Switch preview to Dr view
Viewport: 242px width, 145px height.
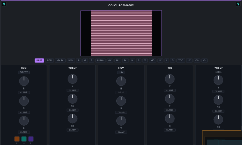pos(126,60)
